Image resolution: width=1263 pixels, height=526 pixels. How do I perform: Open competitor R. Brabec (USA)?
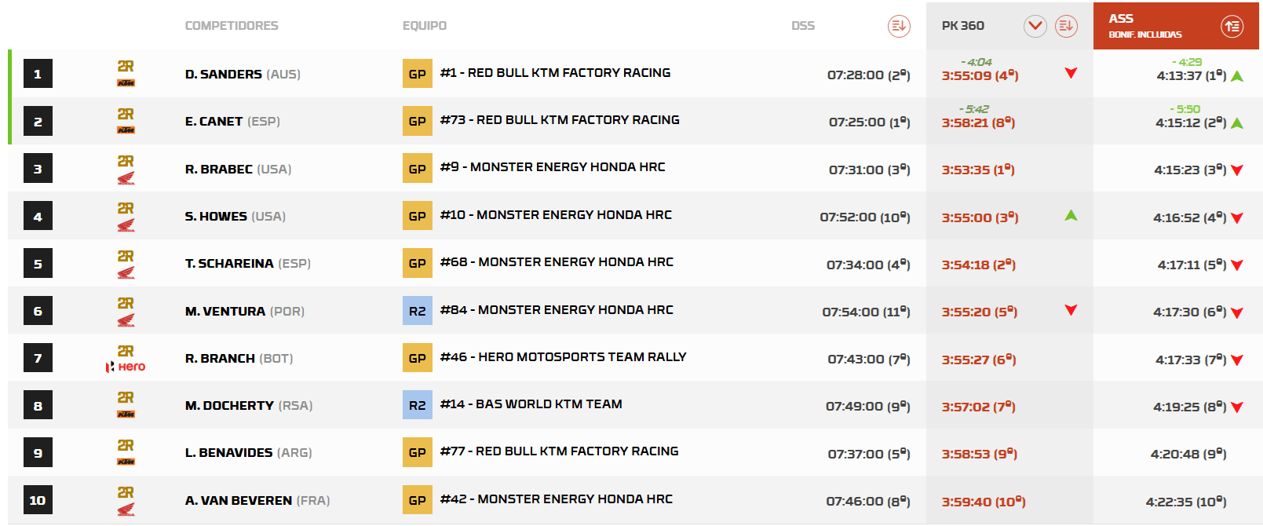pyautogui.click(x=238, y=170)
